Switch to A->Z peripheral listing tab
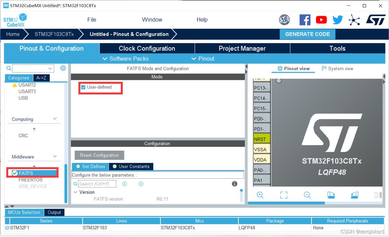Viewport: 389px width, 237px height. (x=41, y=78)
